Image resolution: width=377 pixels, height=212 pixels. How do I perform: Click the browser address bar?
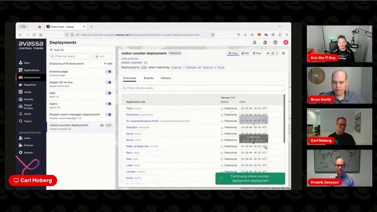click(x=140, y=35)
